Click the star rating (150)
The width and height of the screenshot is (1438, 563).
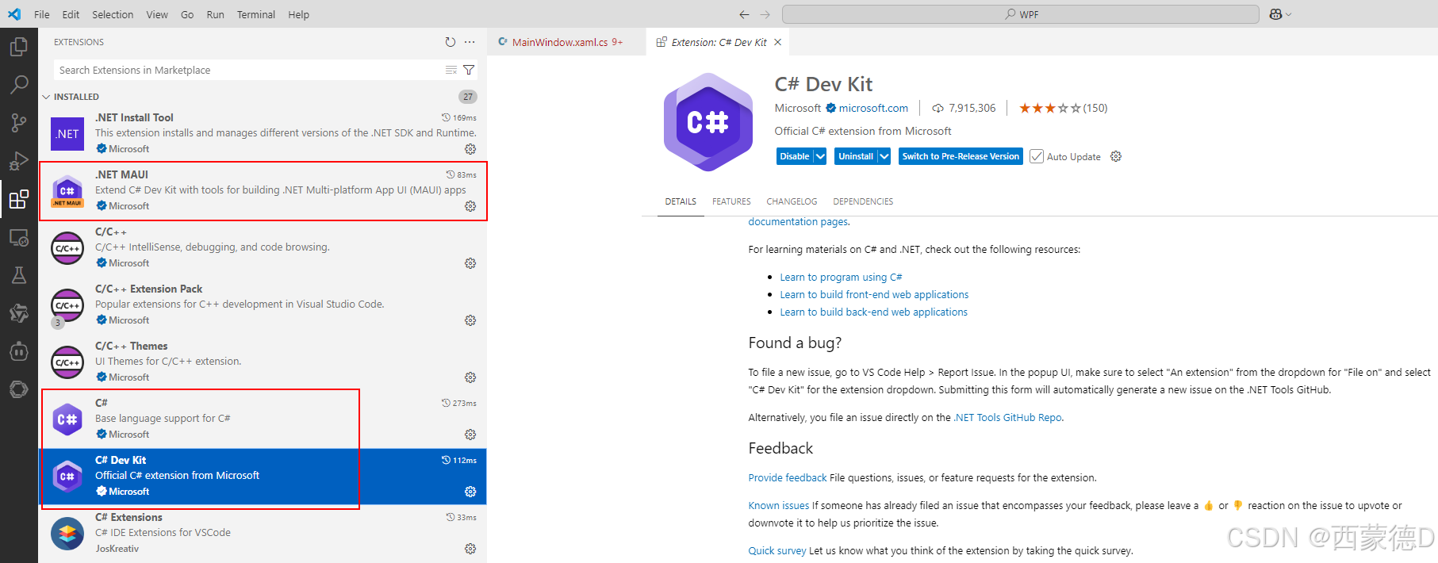coord(1063,108)
